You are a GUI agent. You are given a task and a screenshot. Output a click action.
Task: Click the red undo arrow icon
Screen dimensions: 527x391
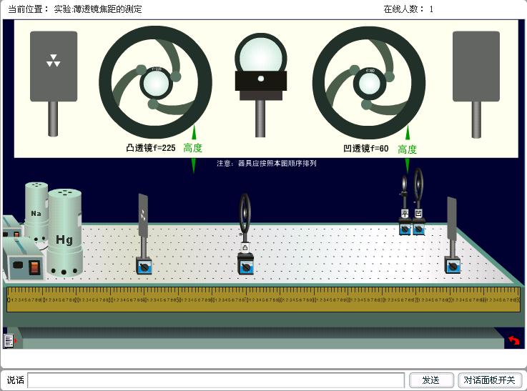tap(513, 341)
